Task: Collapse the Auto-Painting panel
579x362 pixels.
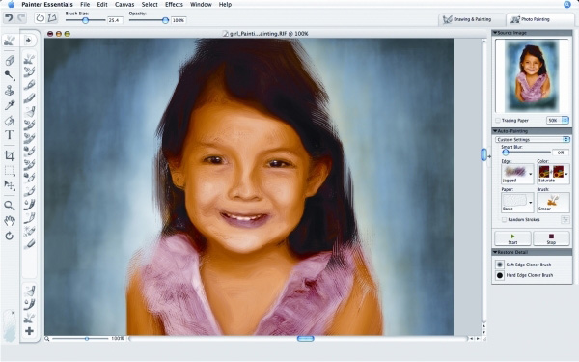Action: (x=495, y=131)
